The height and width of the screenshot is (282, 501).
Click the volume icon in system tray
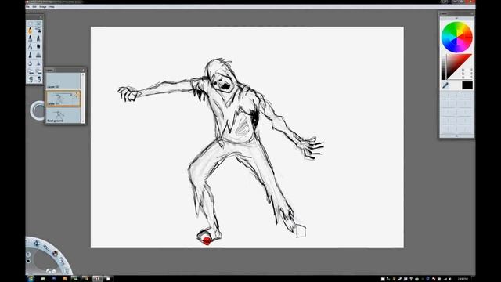pyautogui.click(x=451, y=279)
